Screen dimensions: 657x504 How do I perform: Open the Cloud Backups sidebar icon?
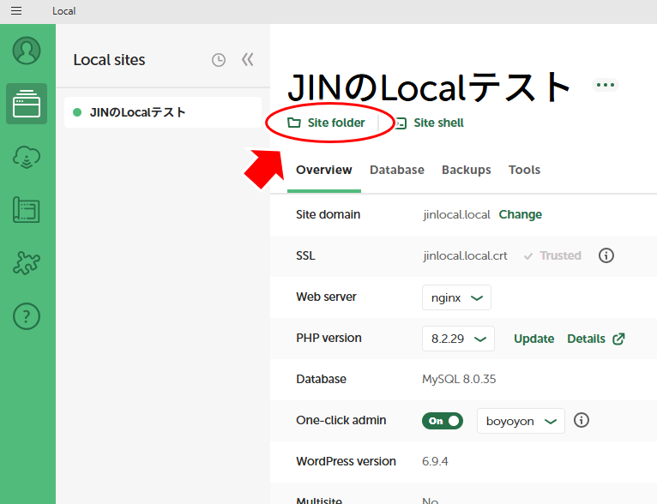[27, 158]
